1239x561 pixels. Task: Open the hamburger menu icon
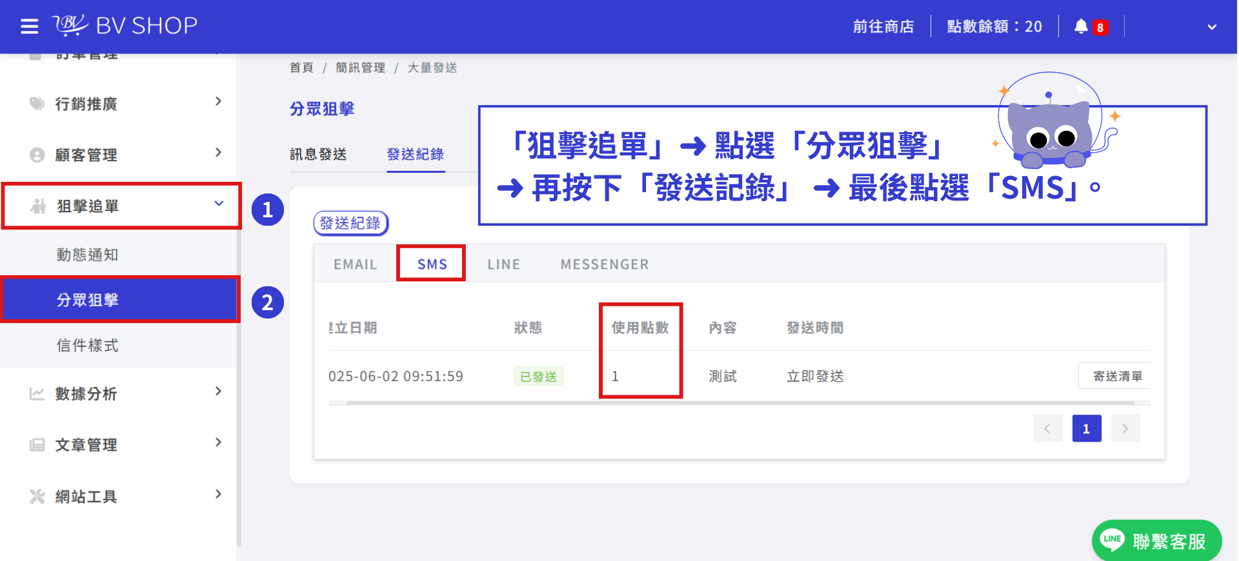tap(29, 26)
